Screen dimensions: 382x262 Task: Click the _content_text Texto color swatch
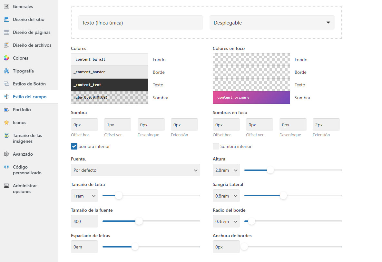[x=109, y=85]
